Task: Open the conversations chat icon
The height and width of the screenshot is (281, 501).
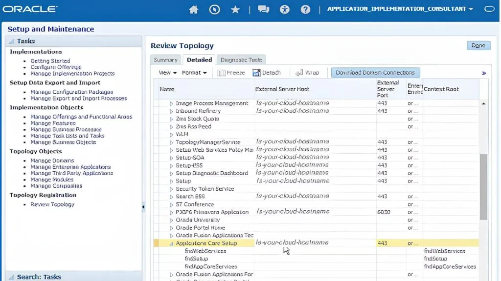Action: (263, 9)
